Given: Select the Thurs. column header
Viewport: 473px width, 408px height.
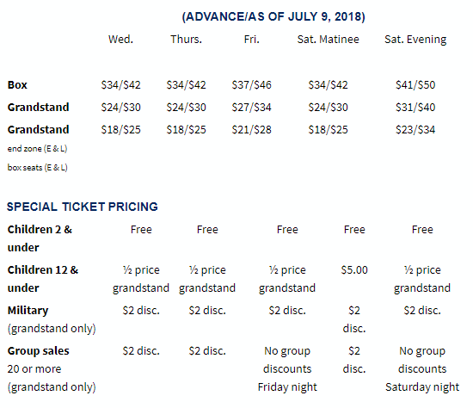Looking at the screenshot, I should click(186, 40).
